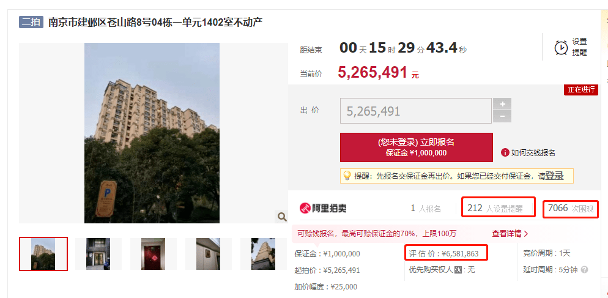
Task: Expand 查看详情 chevron link
Action: pos(510,234)
